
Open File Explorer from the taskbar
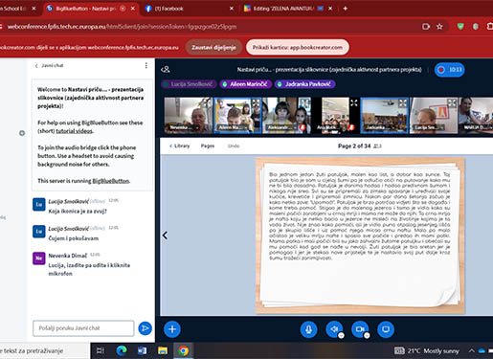pos(163,350)
